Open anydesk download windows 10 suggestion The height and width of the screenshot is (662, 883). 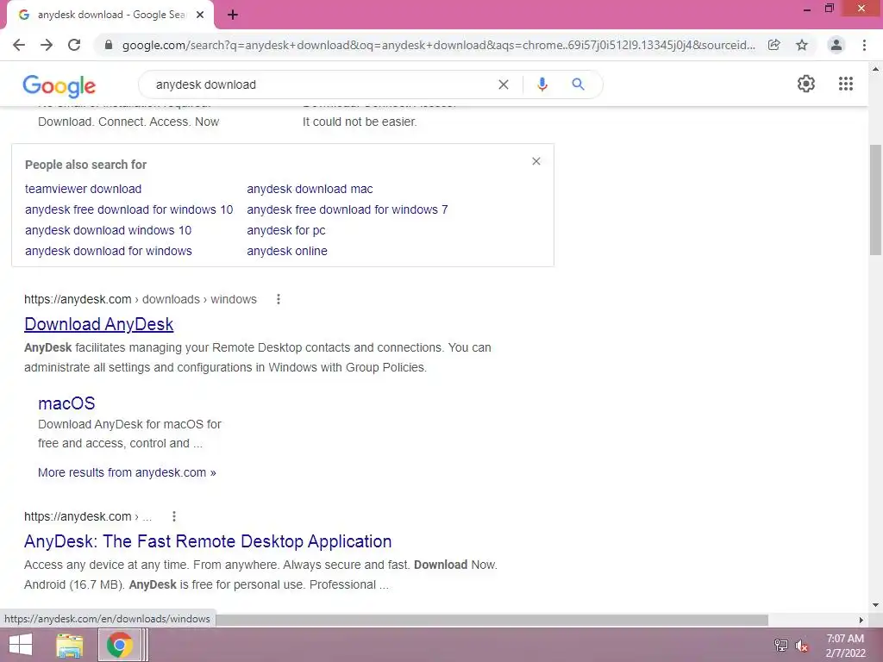point(108,230)
